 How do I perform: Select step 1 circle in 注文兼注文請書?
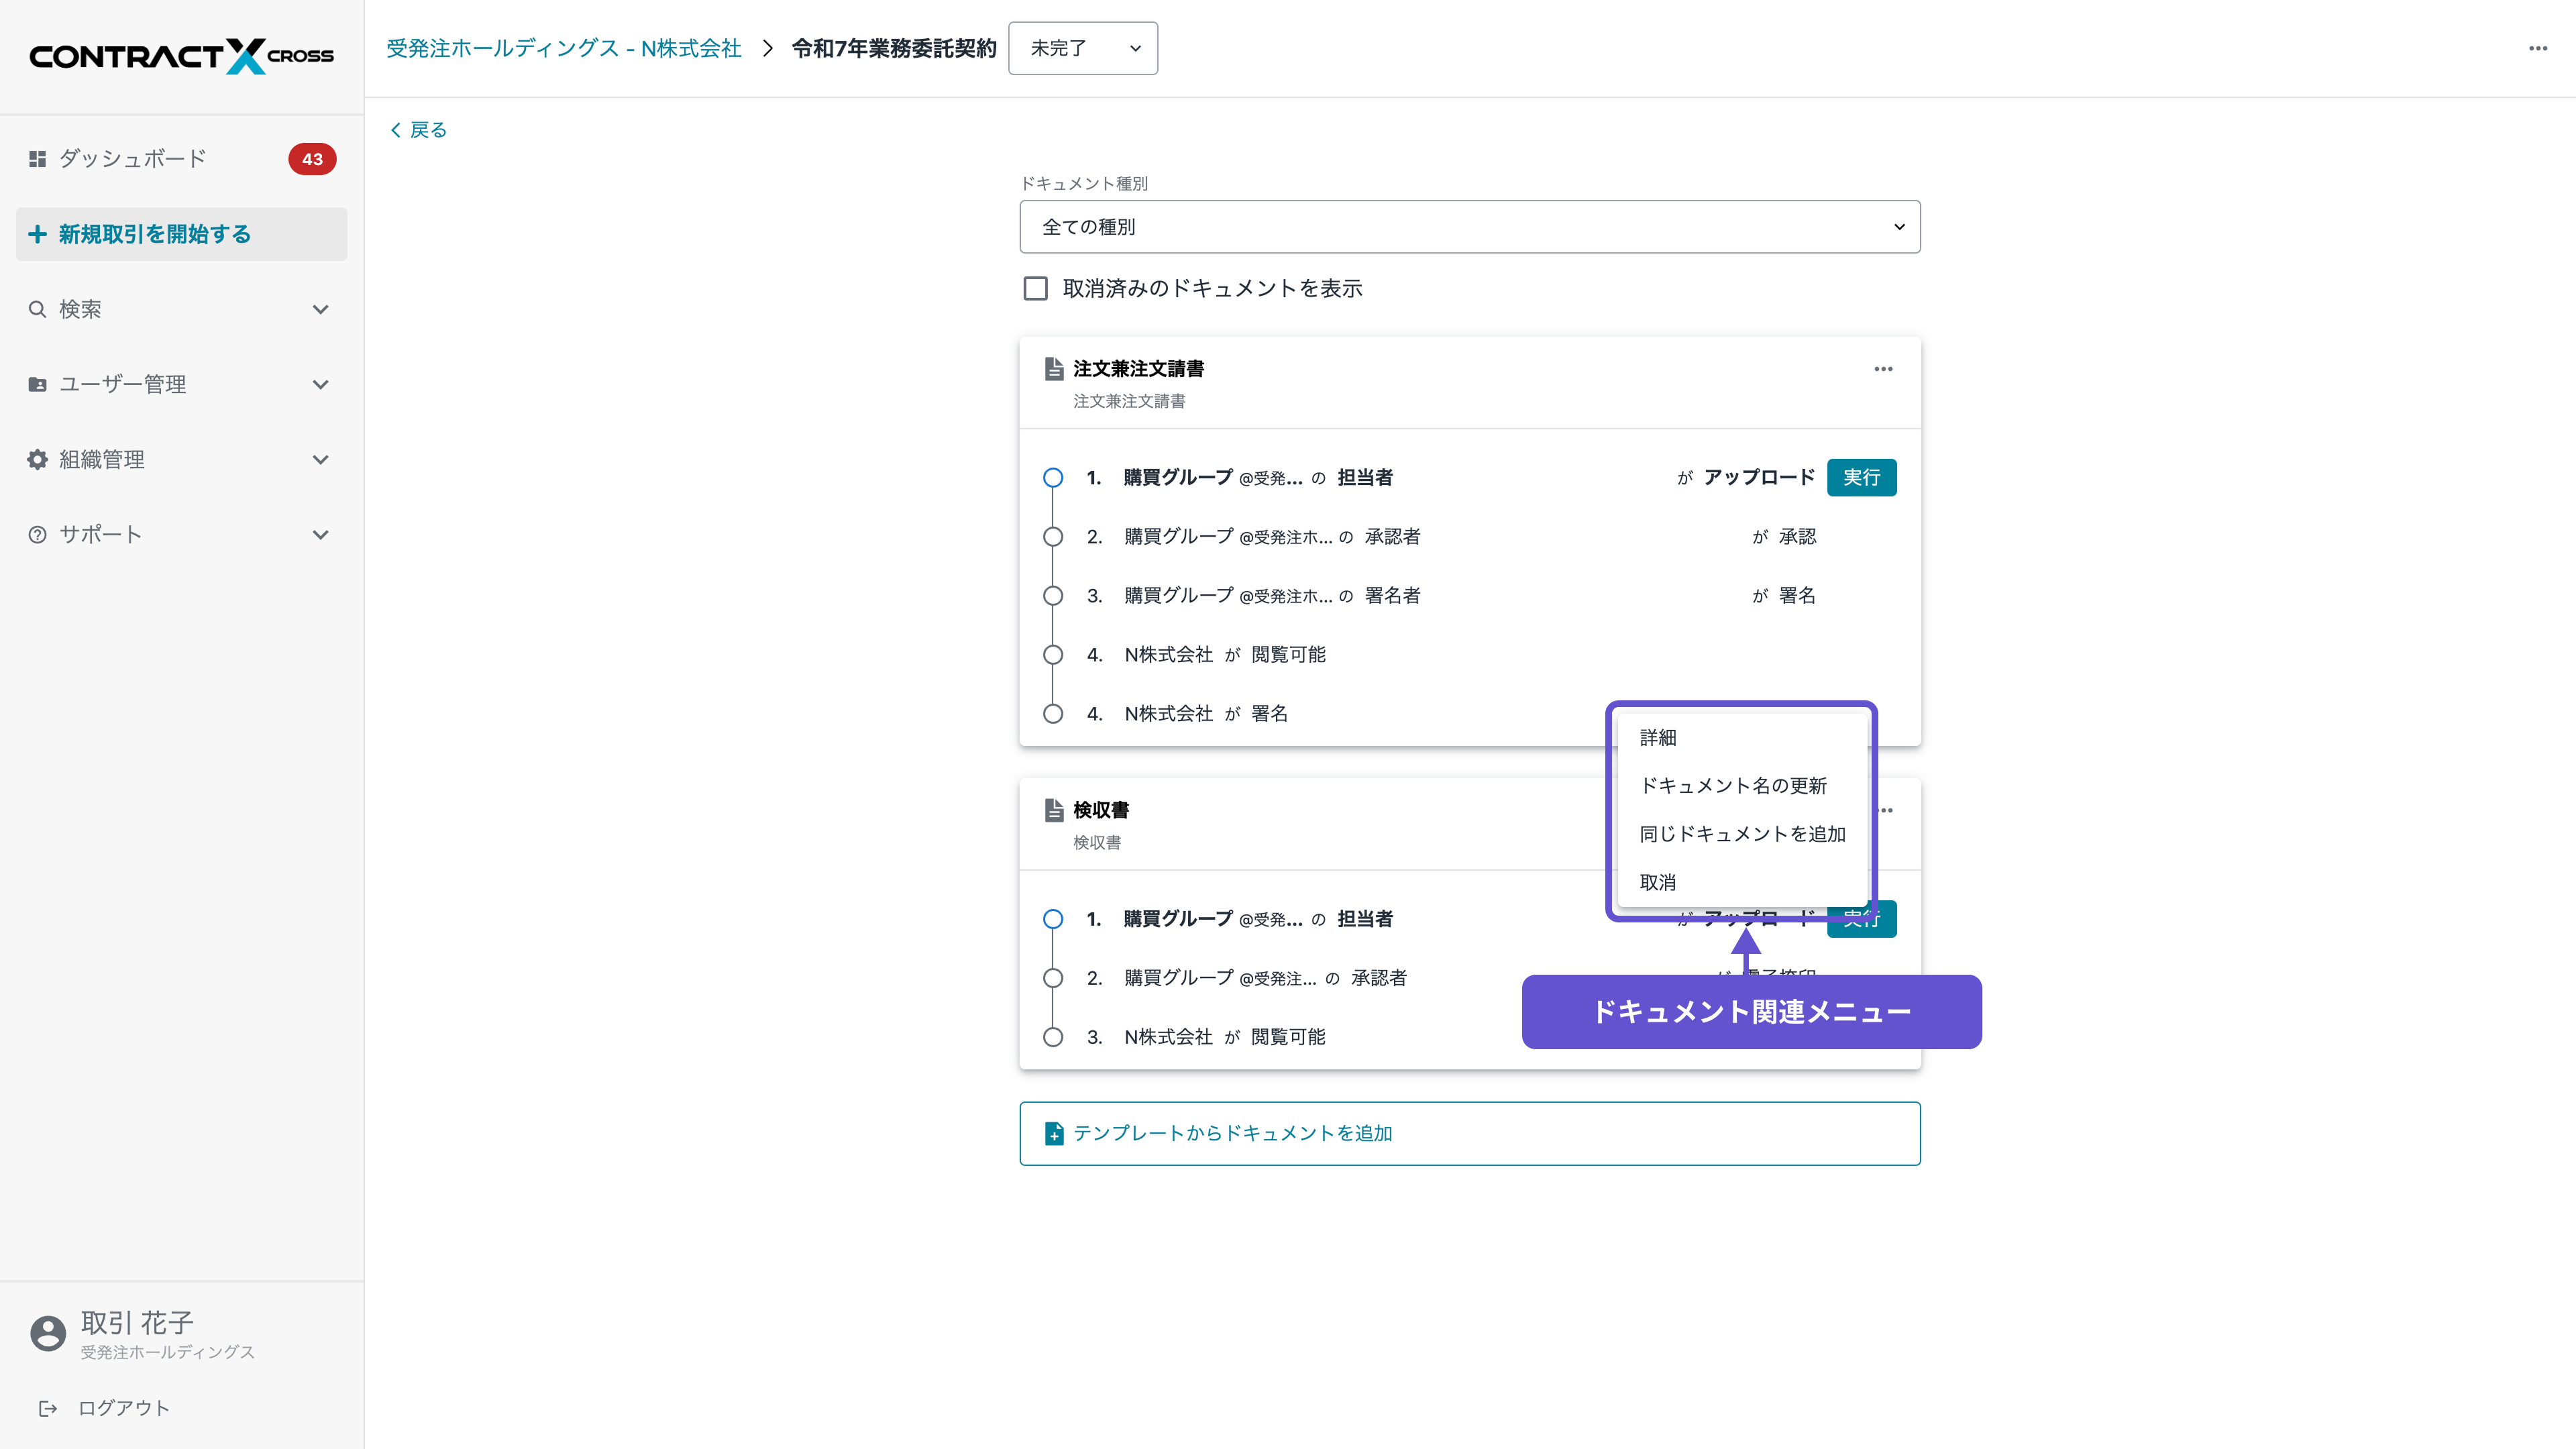(x=1052, y=478)
